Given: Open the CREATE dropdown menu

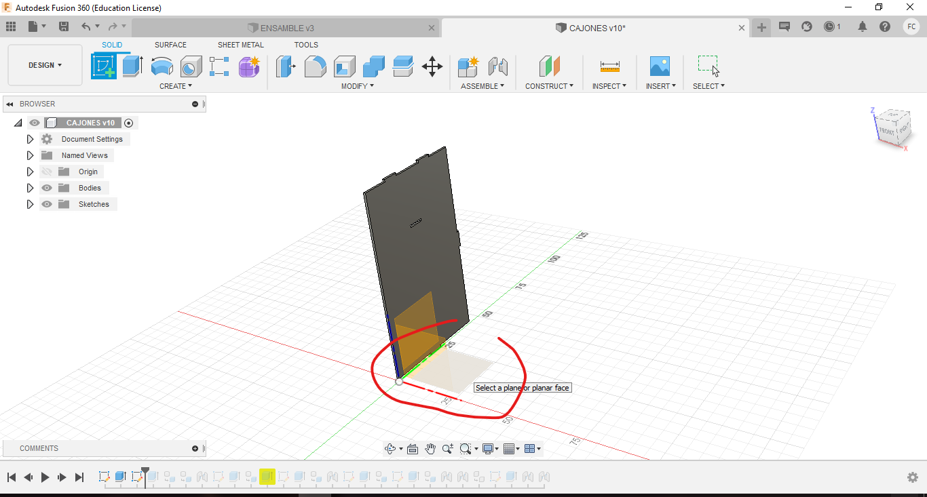Looking at the screenshot, I should (x=176, y=86).
